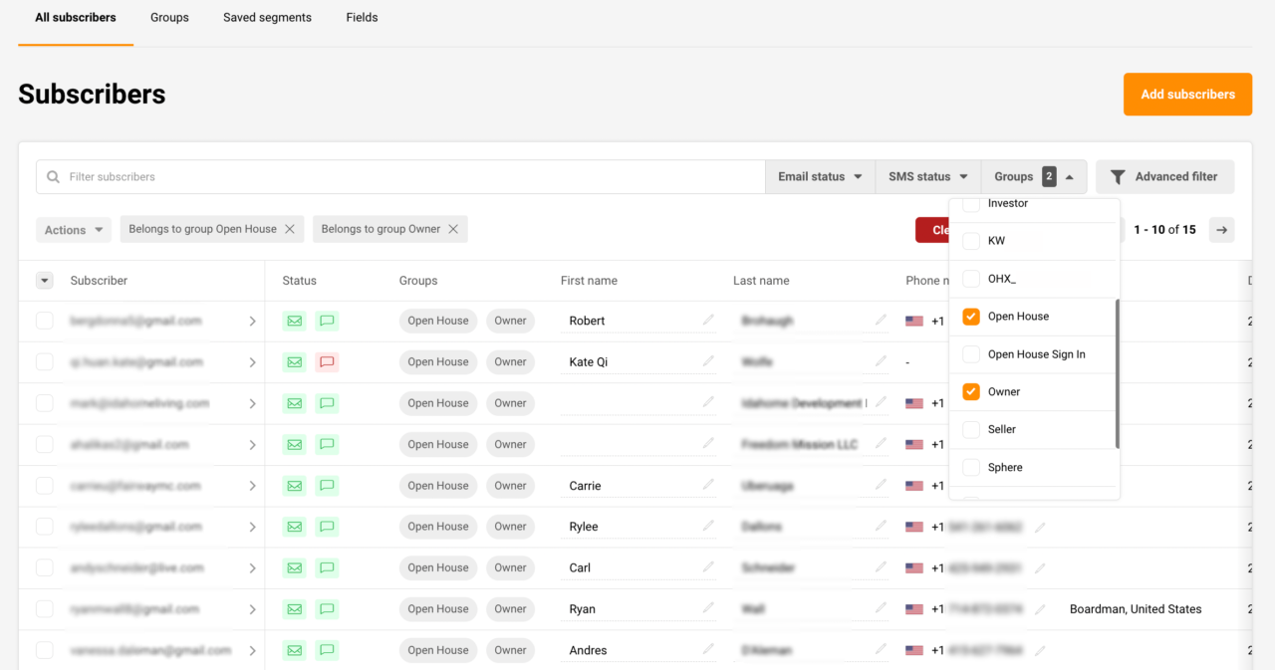Click the search magnifier in the filter field

52,176
